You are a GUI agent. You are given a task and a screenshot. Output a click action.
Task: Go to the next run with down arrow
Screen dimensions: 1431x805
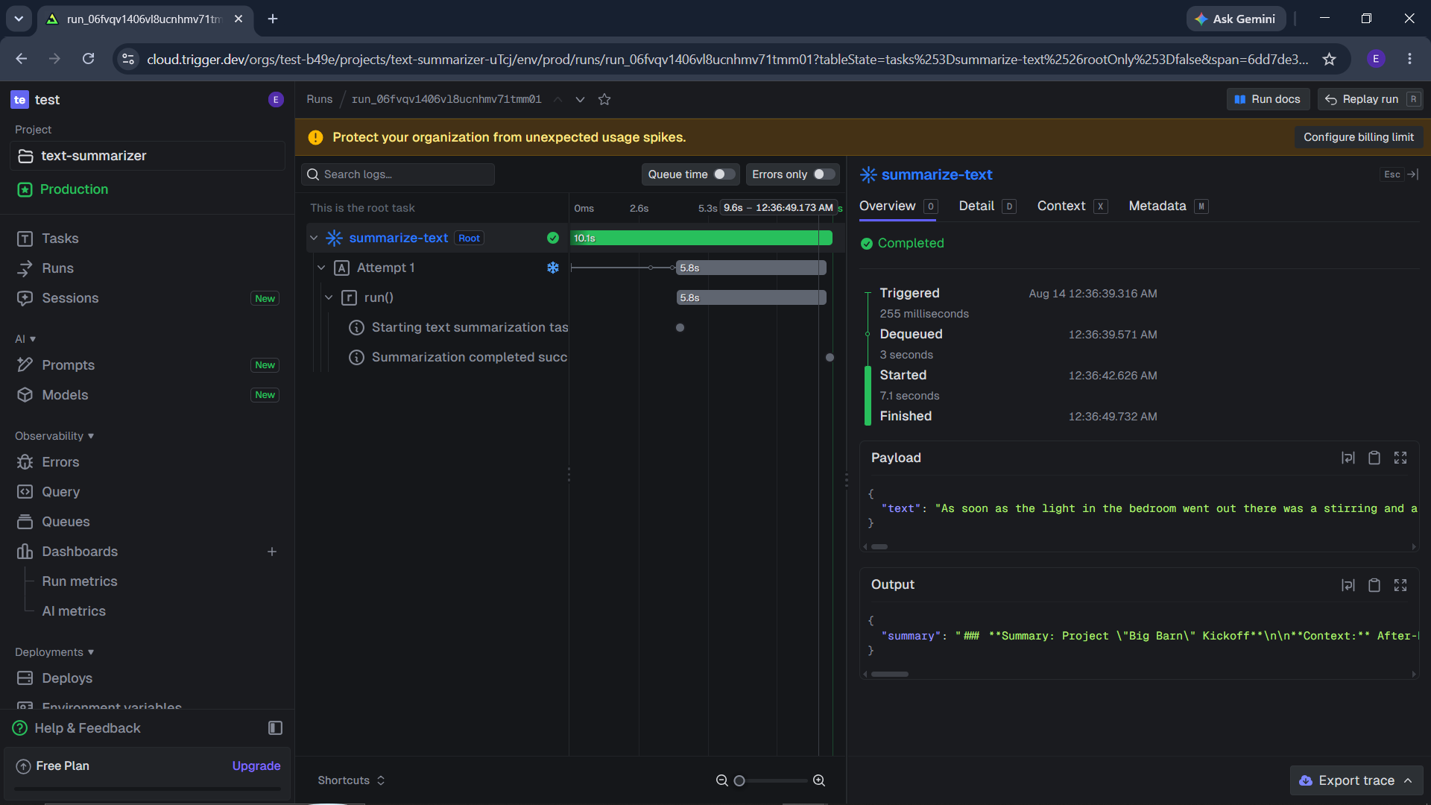(580, 99)
